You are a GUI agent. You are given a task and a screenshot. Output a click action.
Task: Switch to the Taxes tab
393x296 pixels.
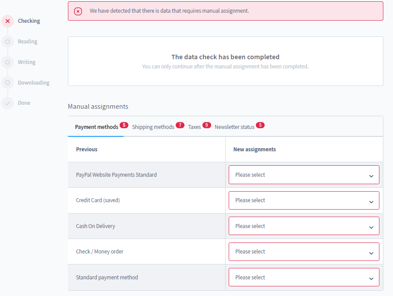pos(195,127)
